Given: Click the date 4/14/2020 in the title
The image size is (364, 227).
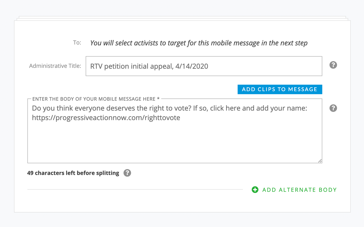Looking at the screenshot, I should 192,66.
